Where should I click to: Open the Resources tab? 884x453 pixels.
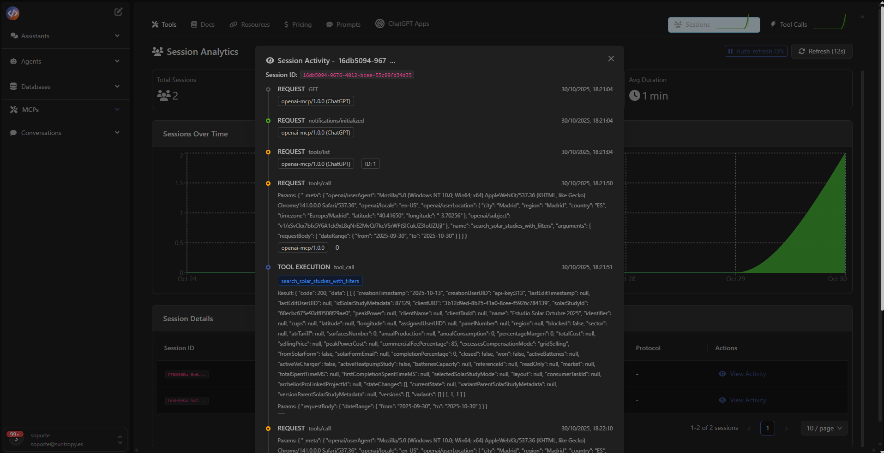(250, 24)
